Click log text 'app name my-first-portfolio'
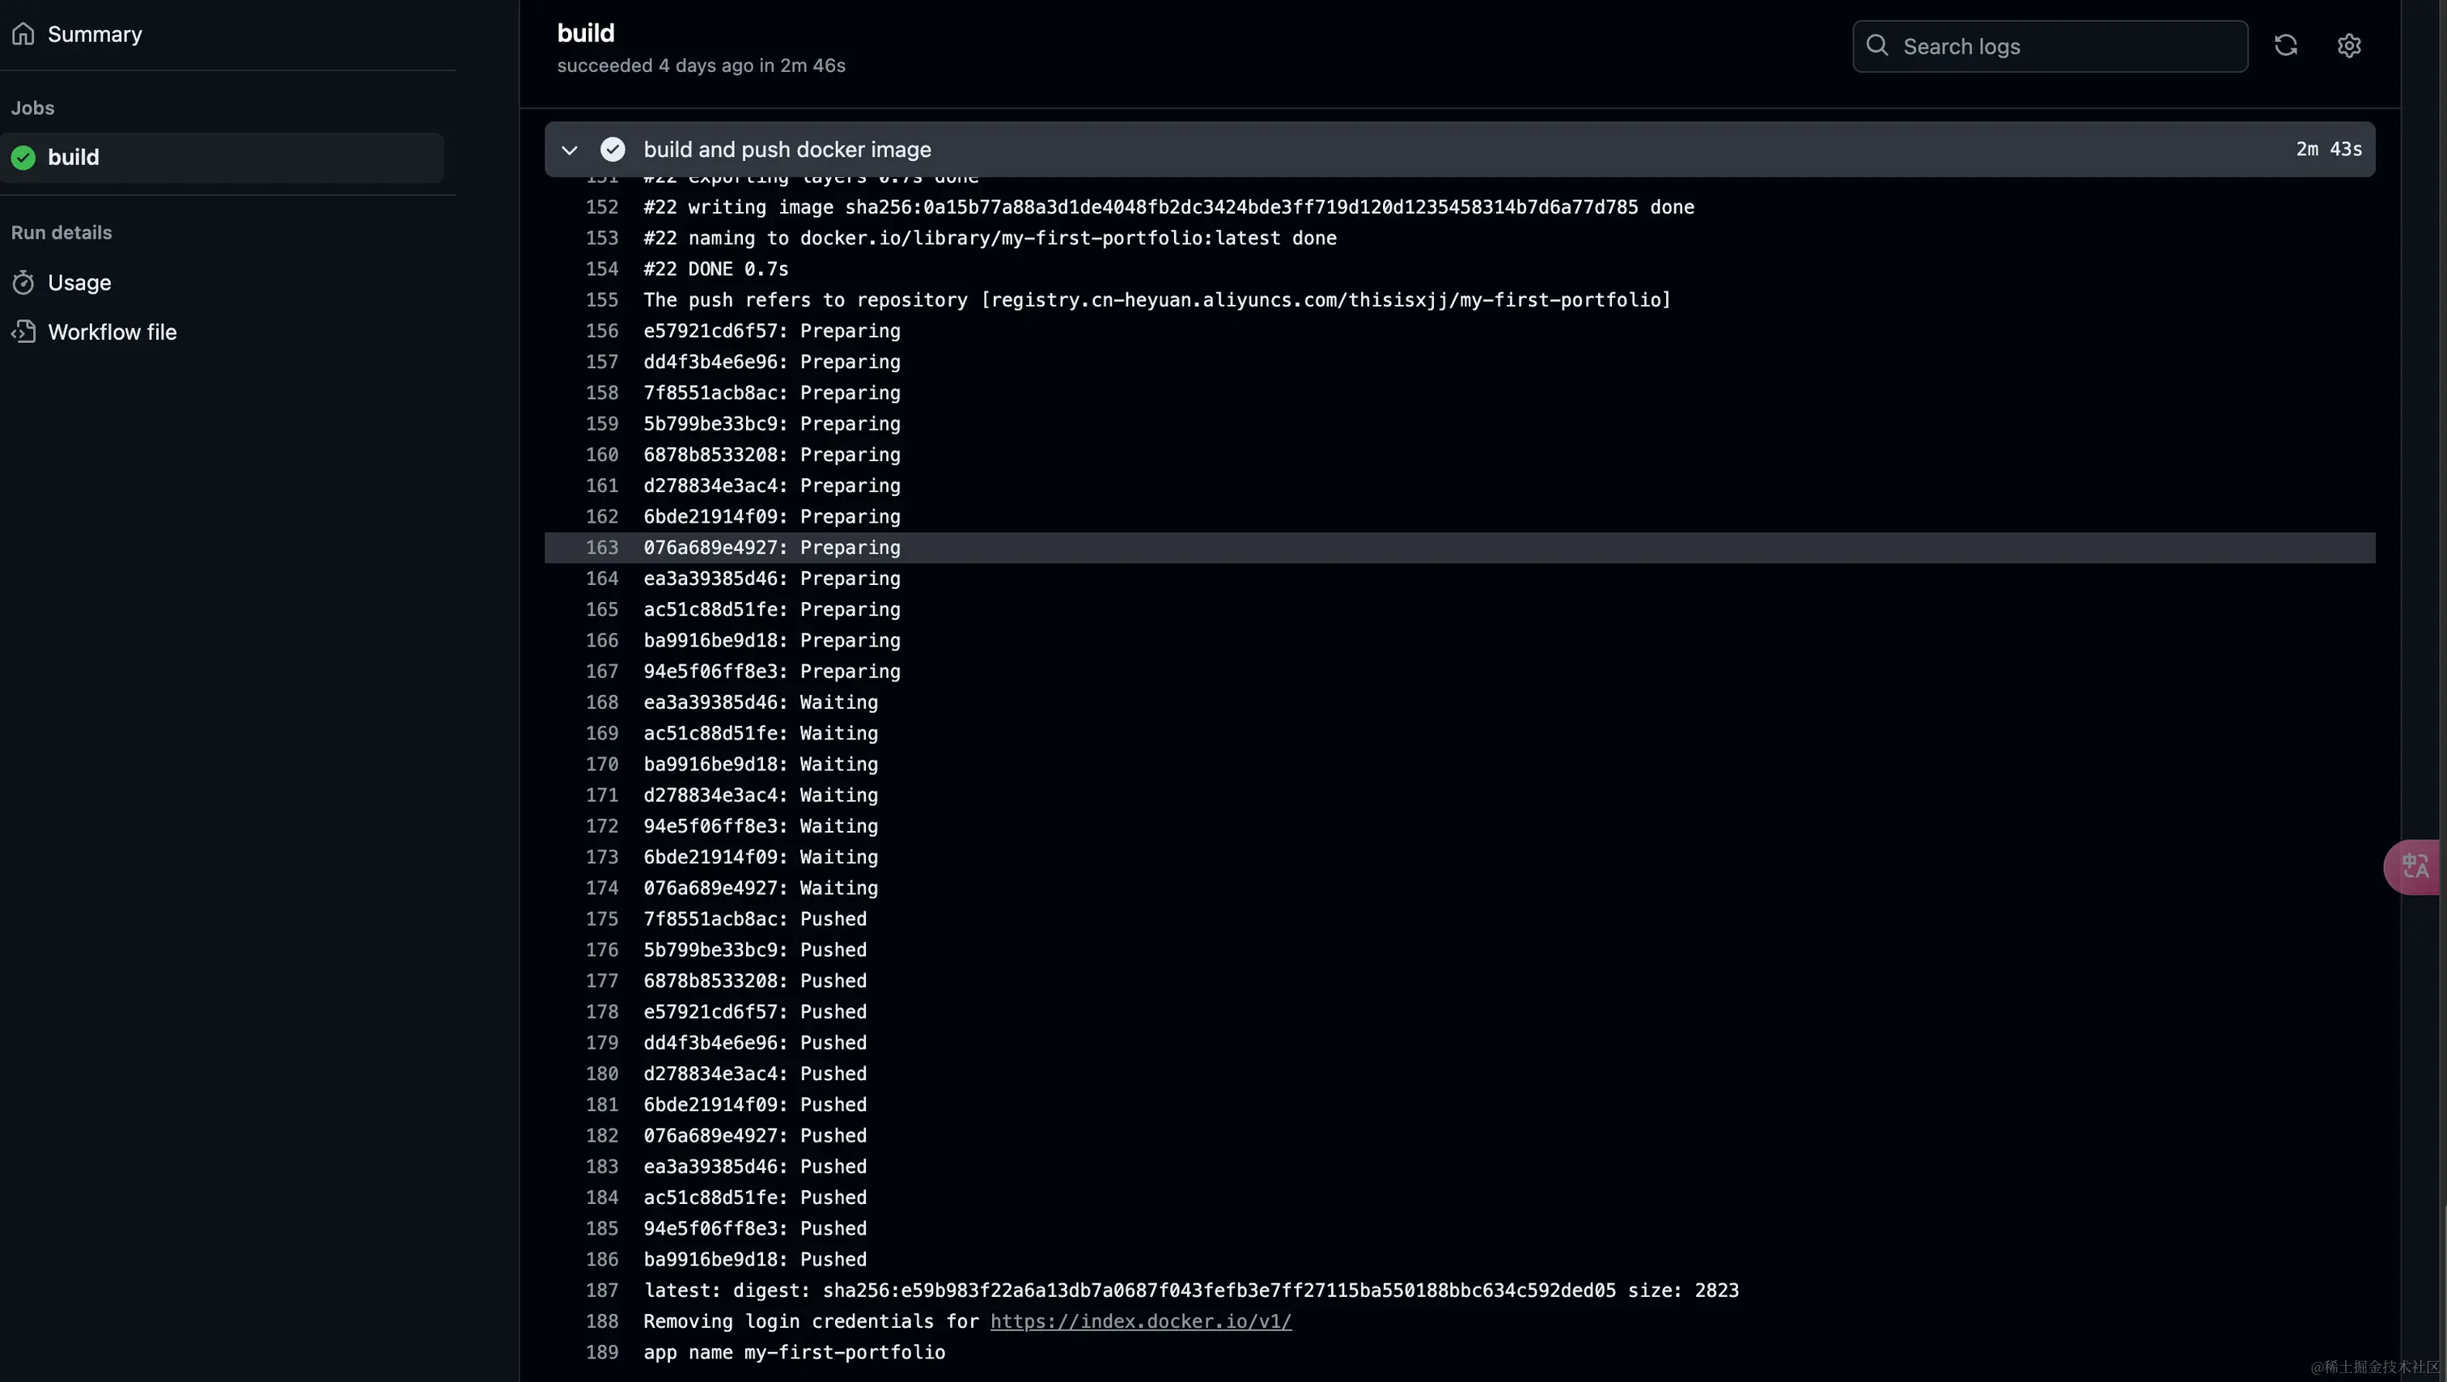The height and width of the screenshot is (1382, 2447). tap(794, 1353)
